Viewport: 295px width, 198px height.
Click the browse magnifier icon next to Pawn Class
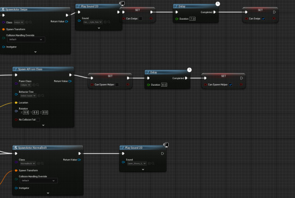[x=38, y=85]
